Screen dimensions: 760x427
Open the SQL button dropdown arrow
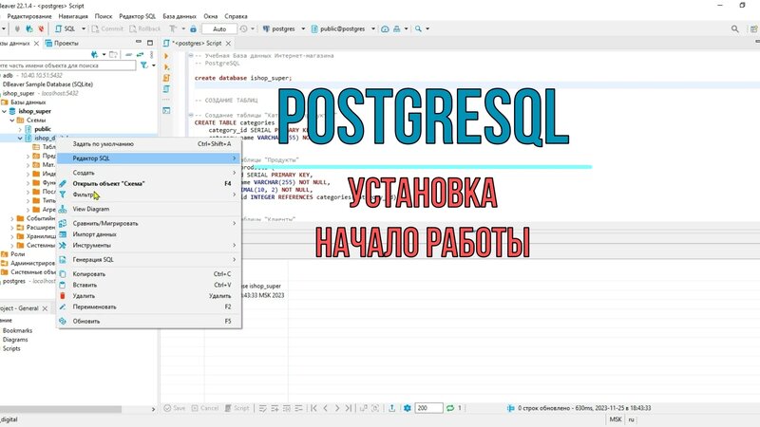coord(84,29)
